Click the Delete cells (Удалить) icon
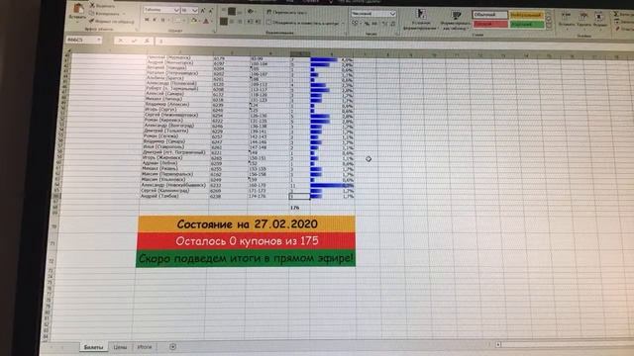 click(583, 17)
